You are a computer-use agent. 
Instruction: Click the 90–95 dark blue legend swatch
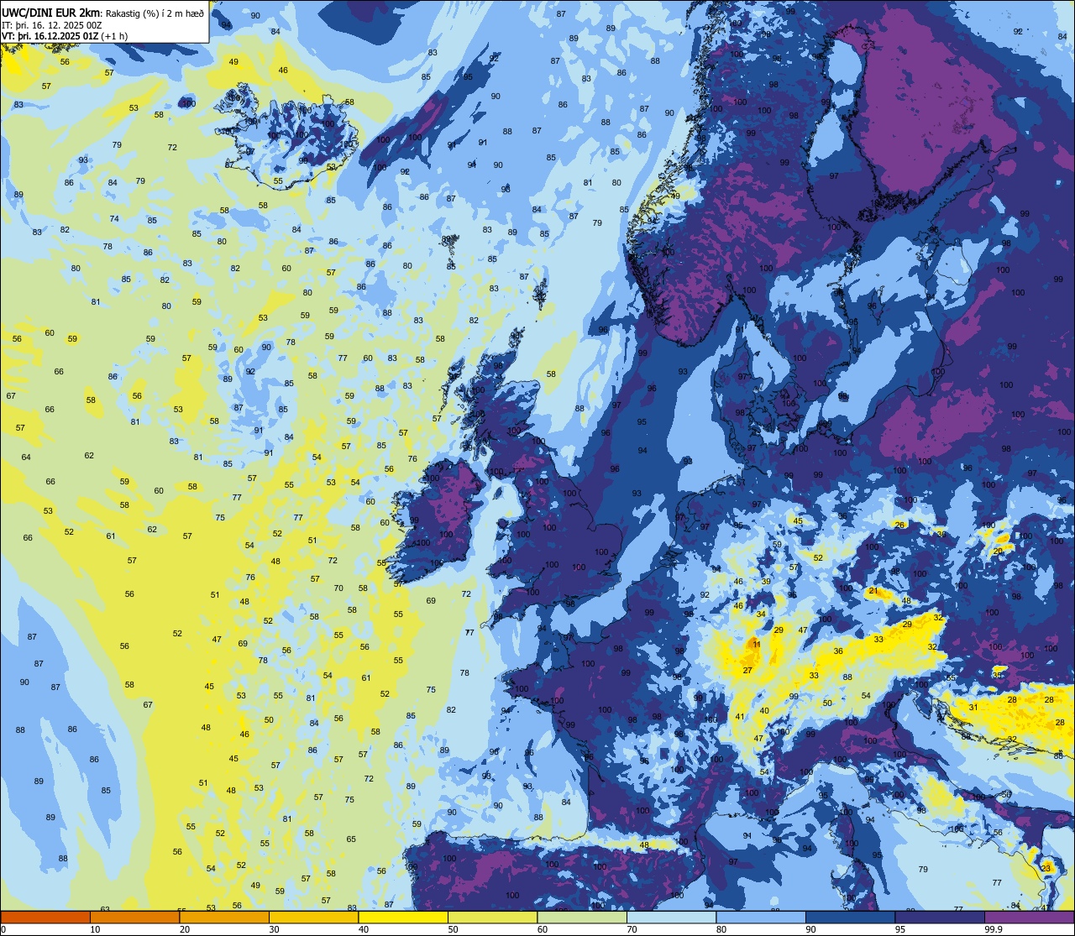point(850,917)
